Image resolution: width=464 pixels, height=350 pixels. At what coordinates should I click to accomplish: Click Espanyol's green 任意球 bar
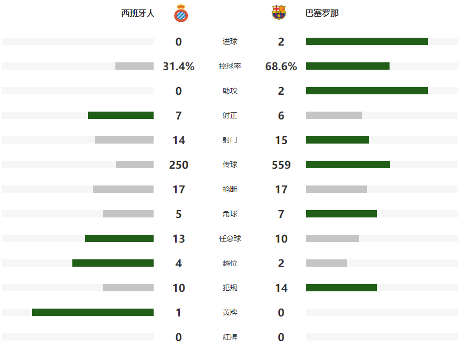click(x=119, y=238)
